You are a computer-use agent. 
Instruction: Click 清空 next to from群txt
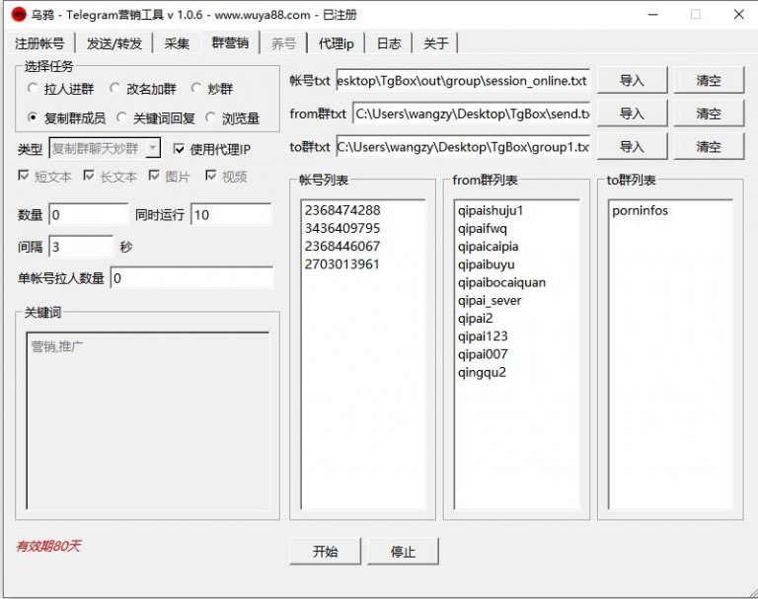click(709, 113)
